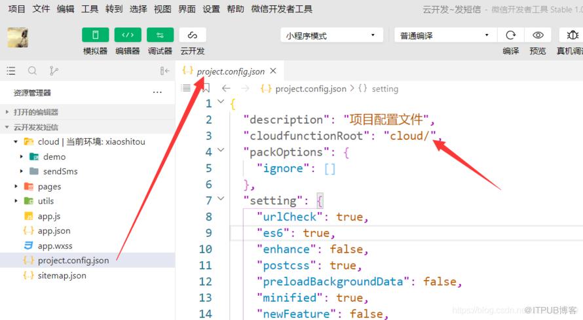
Task: Click the "minified" key on line 13
Action: coord(290,298)
